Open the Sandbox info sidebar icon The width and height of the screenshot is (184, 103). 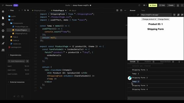3,11
